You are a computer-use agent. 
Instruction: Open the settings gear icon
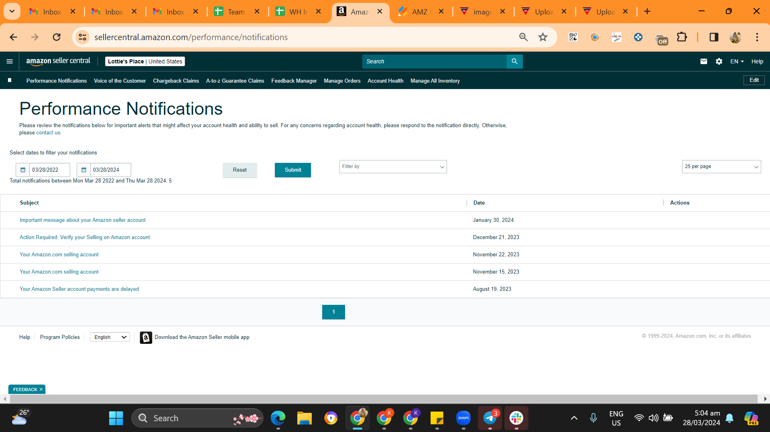[719, 61]
